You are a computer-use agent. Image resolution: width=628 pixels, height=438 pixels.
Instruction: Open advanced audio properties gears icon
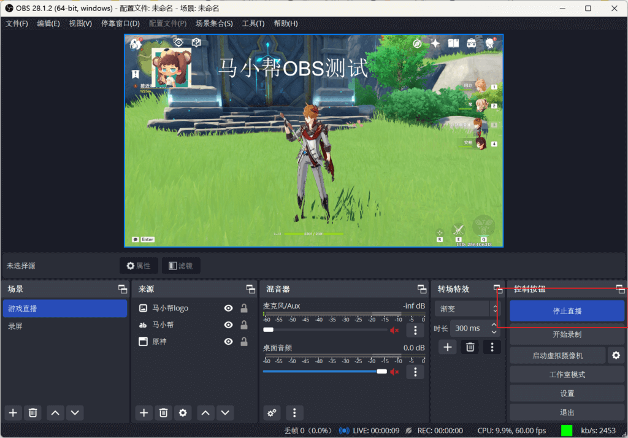(x=272, y=413)
